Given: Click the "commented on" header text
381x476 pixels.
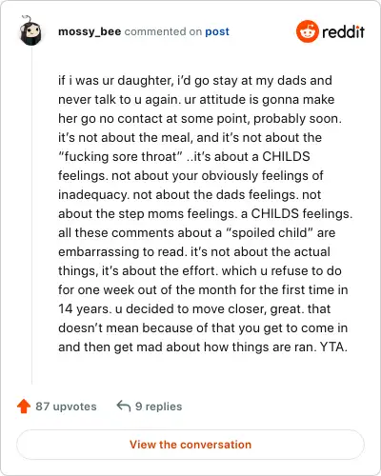Looking at the screenshot, I should 163,31.
